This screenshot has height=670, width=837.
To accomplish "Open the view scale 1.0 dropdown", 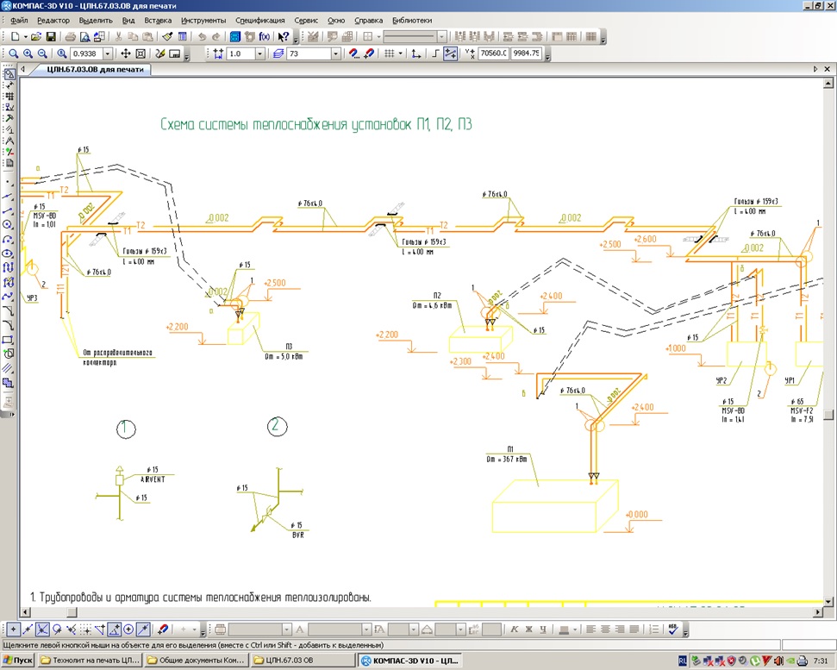I will coord(260,53).
